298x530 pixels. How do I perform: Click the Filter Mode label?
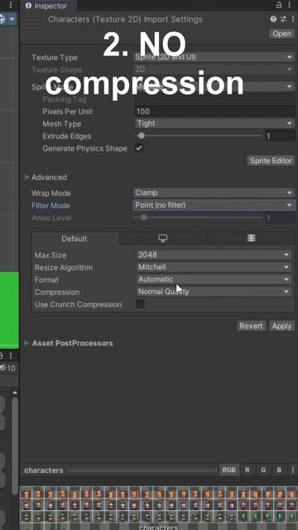coord(50,205)
